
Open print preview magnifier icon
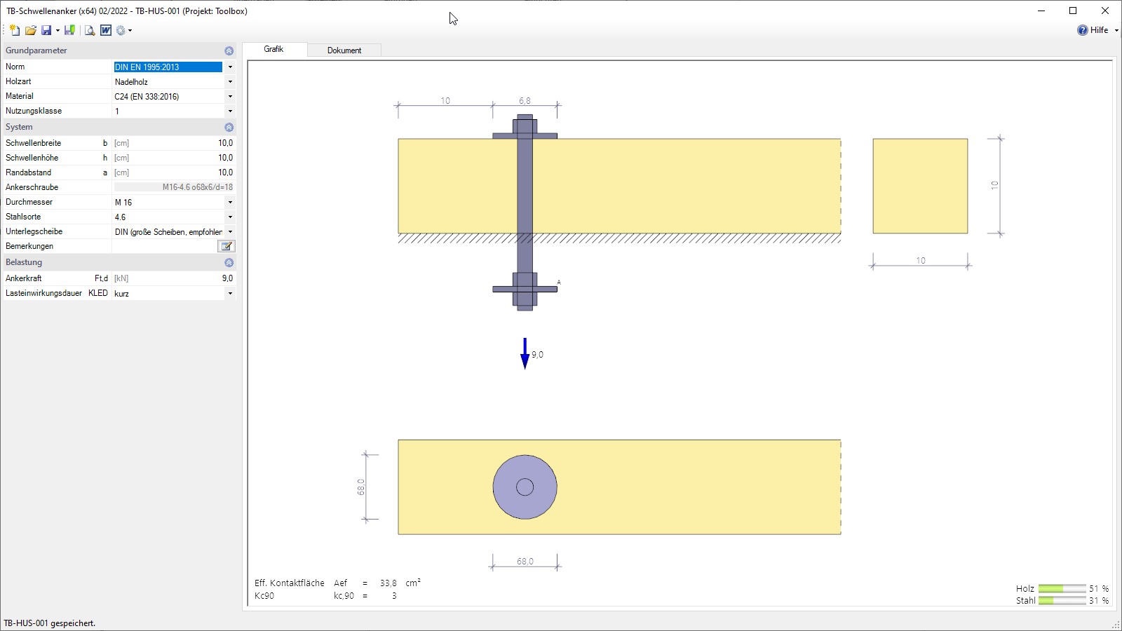click(x=90, y=30)
